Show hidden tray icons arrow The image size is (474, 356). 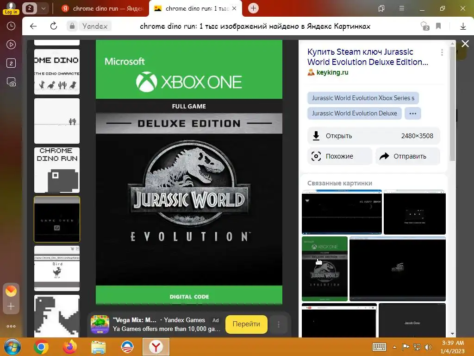coord(394,347)
